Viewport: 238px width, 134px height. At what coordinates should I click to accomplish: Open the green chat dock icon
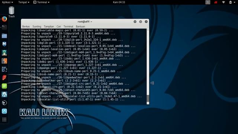[x=4, y=86]
